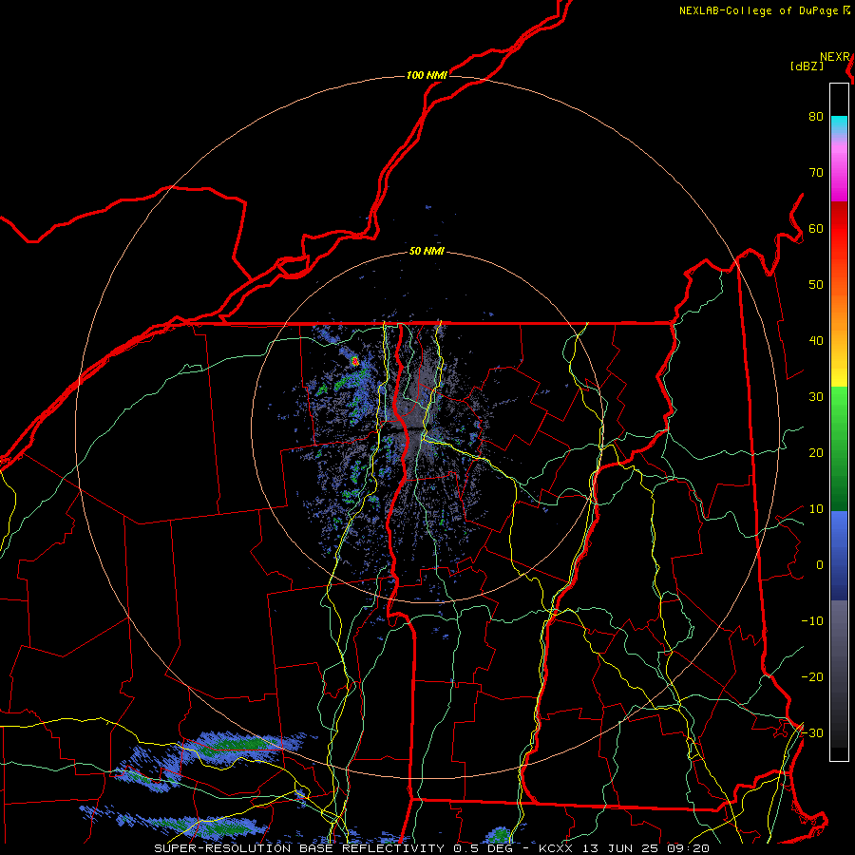Viewport: 855px width, 855px height.
Task: Click the dBZ legend unit label
Action: click(807, 66)
